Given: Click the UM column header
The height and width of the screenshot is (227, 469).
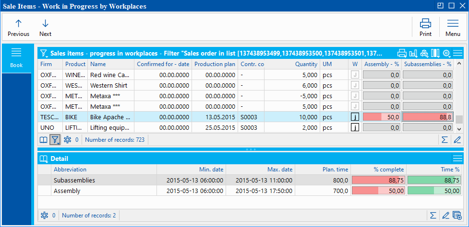Looking at the screenshot, I should (334, 64).
